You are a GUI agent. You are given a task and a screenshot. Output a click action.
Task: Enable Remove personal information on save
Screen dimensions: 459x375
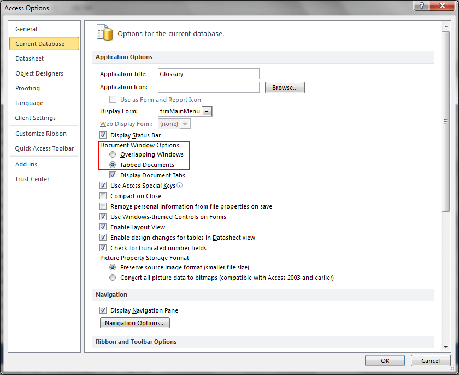(x=103, y=206)
